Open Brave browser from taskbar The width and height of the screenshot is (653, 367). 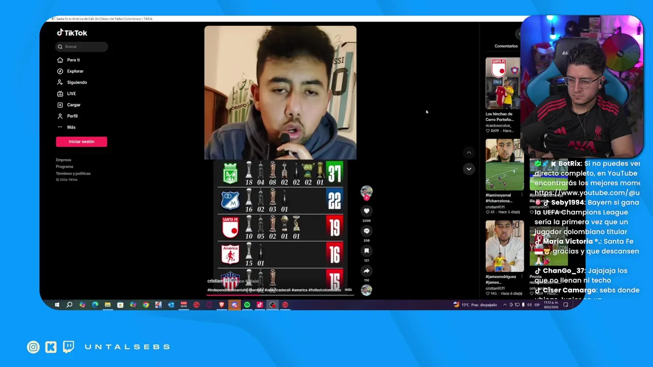pyautogui.click(x=222, y=305)
